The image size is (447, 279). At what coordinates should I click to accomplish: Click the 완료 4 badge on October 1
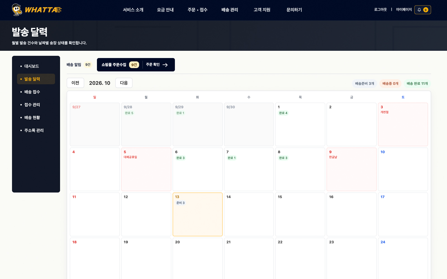click(x=283, y=113)
